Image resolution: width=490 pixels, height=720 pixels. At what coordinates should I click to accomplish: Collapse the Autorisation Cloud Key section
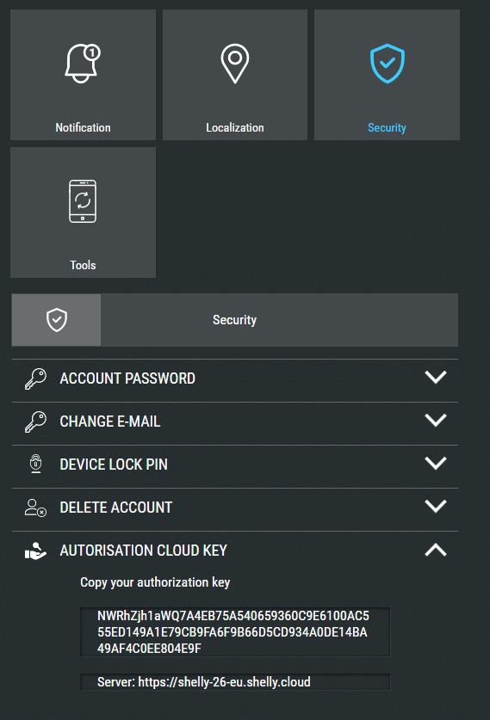tap(436, 550)
